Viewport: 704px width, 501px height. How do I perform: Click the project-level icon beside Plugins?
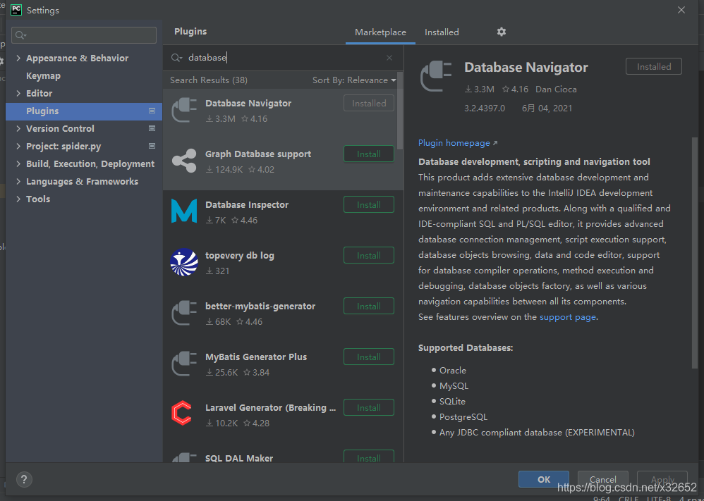click(x=152, y=111)
